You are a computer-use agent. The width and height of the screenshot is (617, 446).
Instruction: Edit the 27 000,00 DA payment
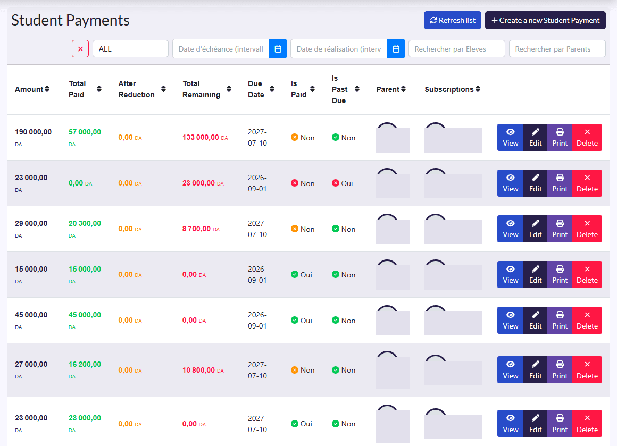click(535, 369)
